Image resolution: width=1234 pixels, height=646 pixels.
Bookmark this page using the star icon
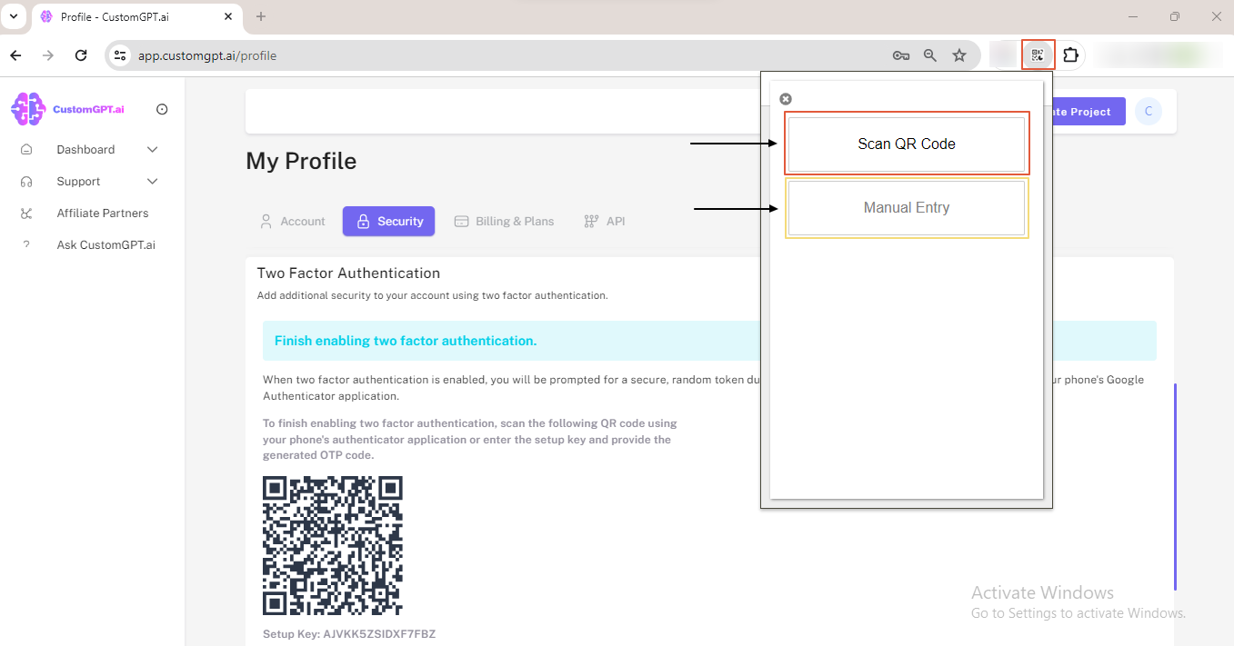tap(959, 55)
